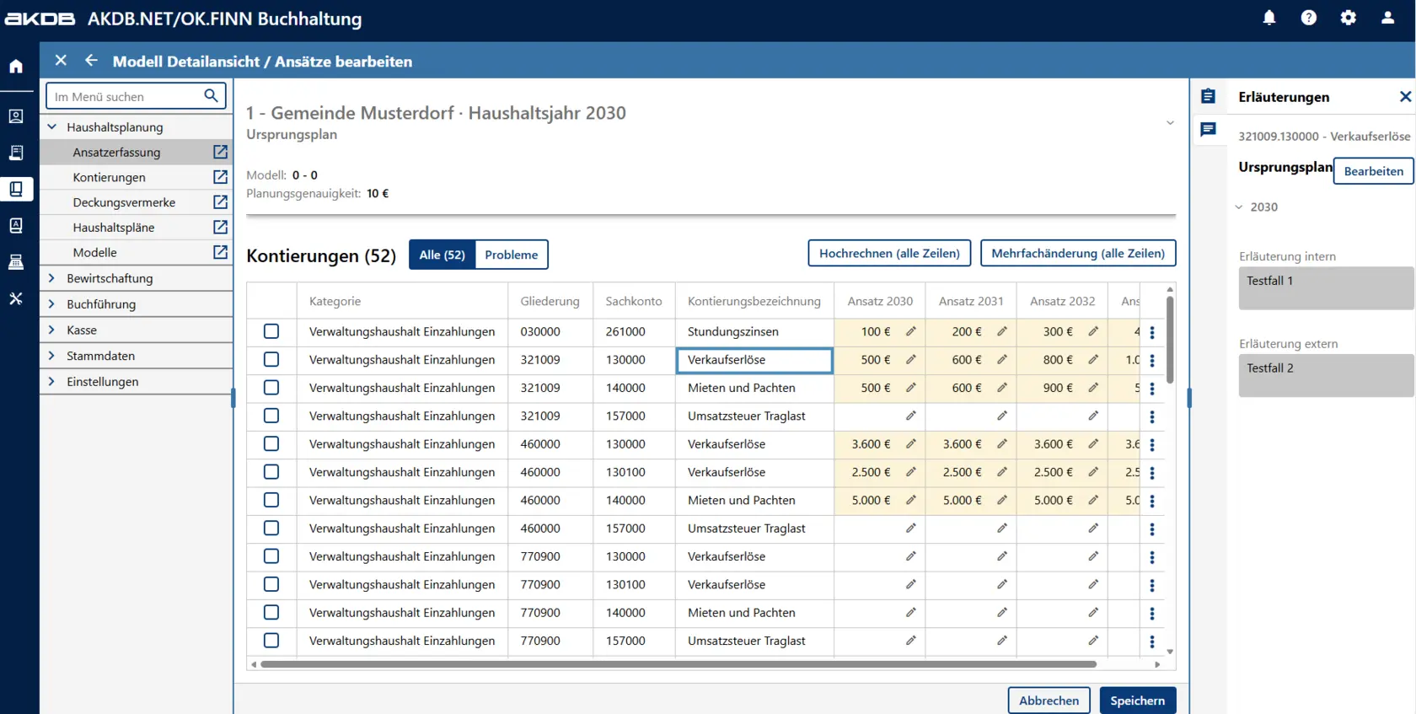
Task: Click the horizontal table scrollbar
Action: tap(678, 664)
